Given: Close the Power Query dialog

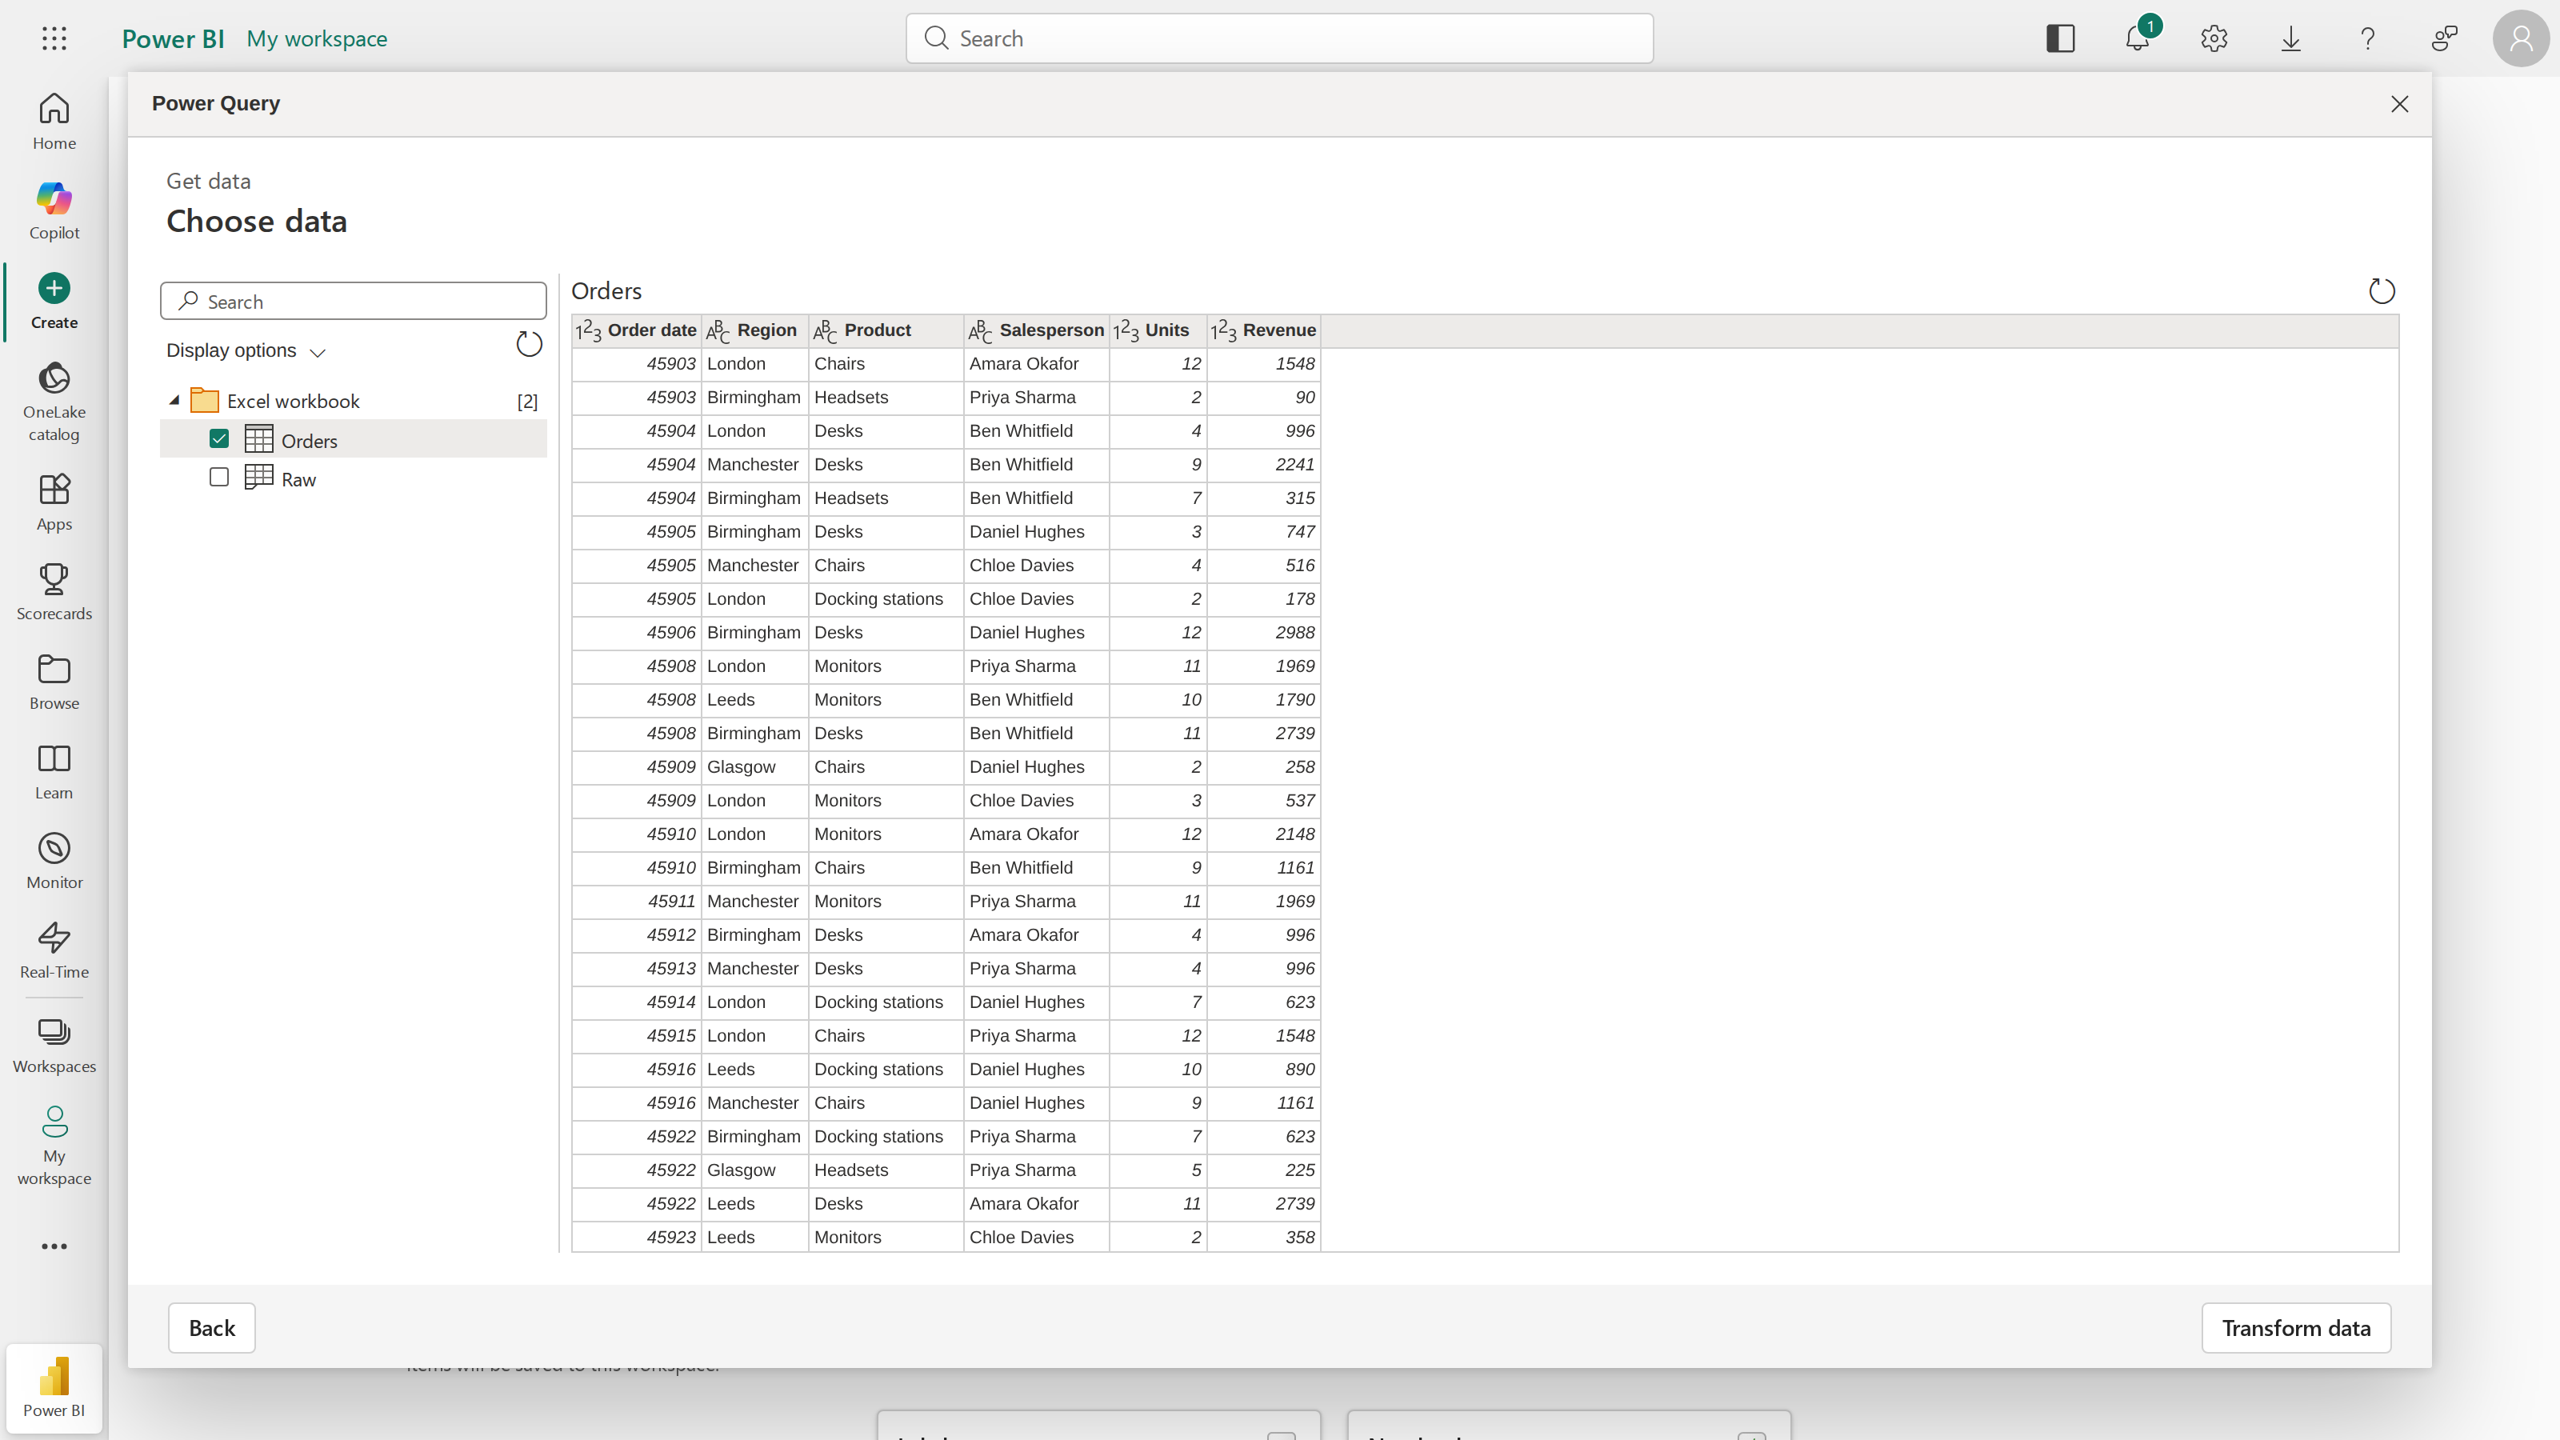Looking at the screenshot, I should tap(2399, 104).
